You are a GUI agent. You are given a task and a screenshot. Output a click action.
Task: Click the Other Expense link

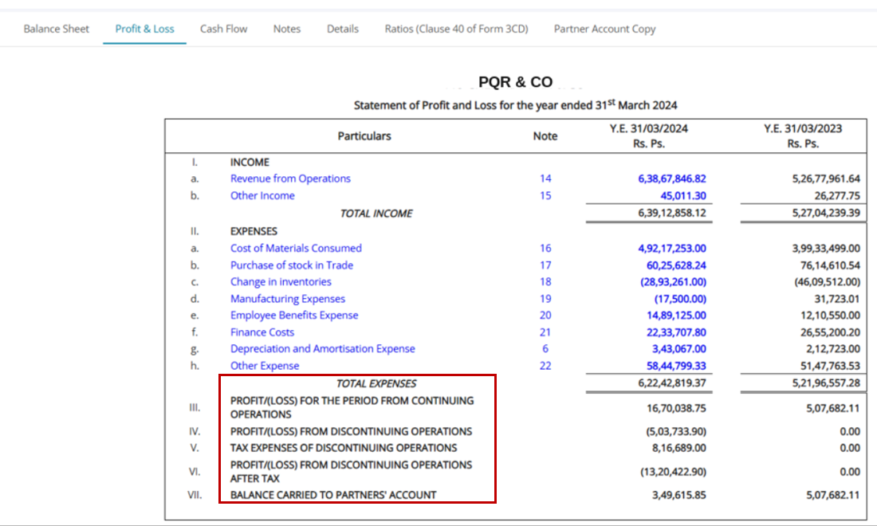(x=265, y=366)
